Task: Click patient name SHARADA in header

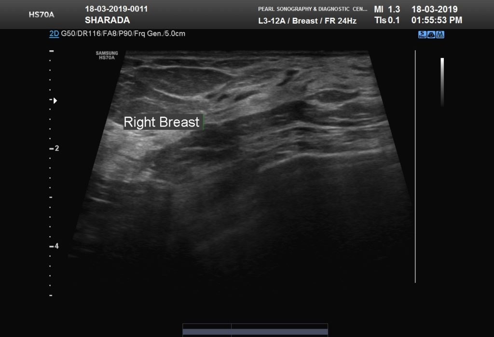Action: click(108, 20)
